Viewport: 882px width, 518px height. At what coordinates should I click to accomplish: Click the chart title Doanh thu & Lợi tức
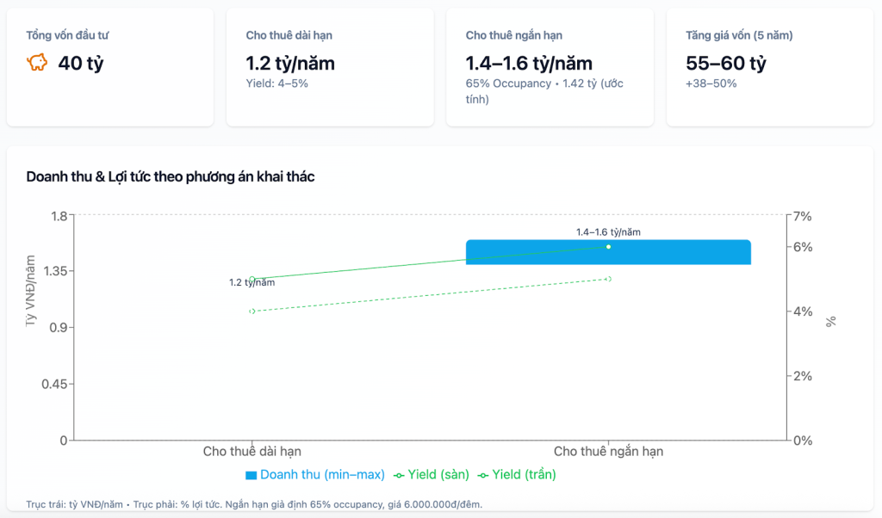point(171,176)
